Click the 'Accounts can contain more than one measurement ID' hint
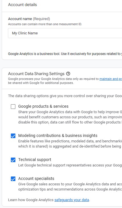Screen dimensions: 122x208 click(45, 24)
